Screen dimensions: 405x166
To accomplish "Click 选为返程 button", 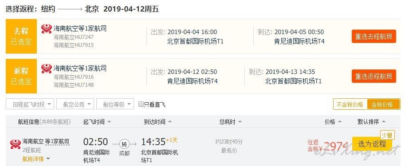I will pyautogui.click(x=372, y=144).
